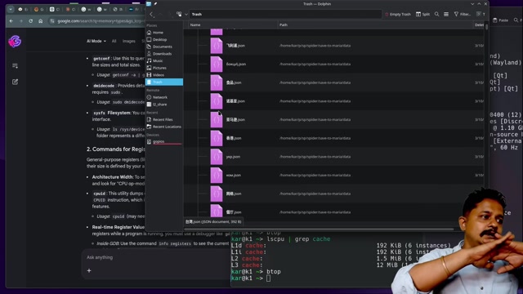Select the боксџf.json file row
The width and height of the screenshot is (523, 294).
(333, 64)
